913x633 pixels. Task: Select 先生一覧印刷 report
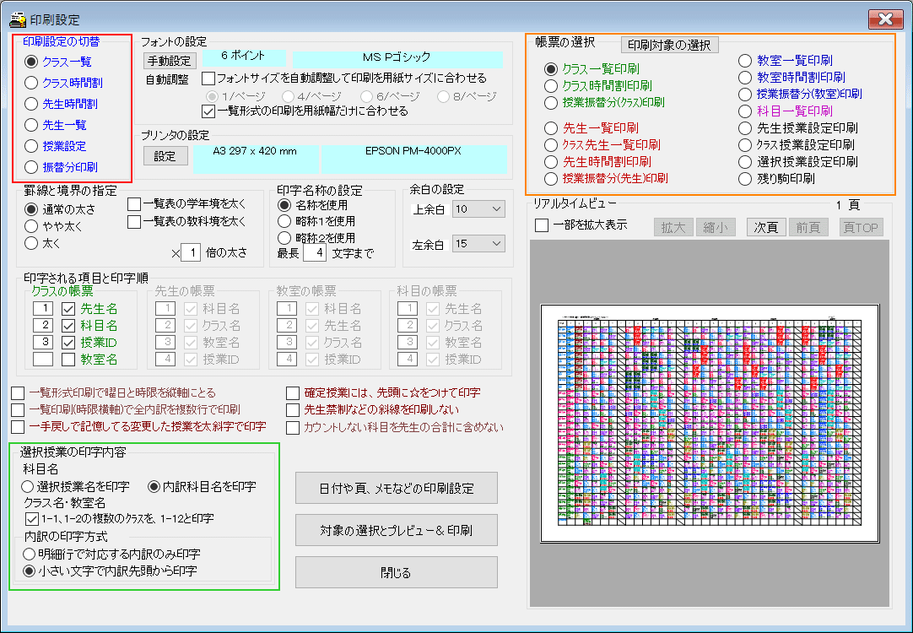click(x=551, y=128)
